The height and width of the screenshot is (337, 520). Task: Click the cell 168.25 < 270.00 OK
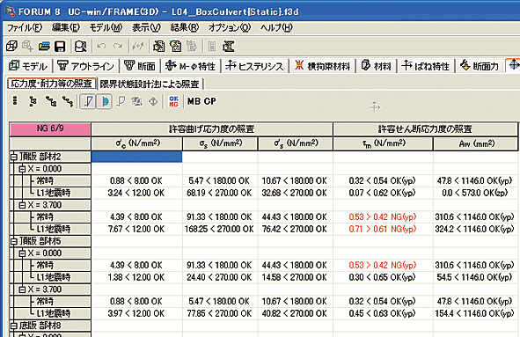pyautogui.click(x=219, y=229)
